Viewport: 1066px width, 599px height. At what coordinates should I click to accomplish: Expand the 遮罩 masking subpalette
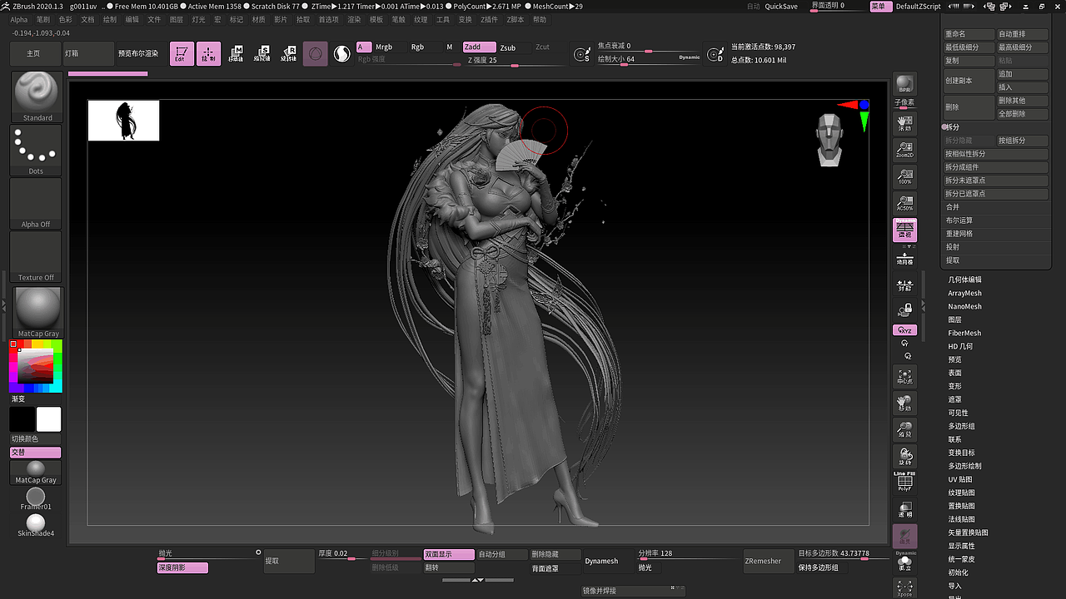954,399
